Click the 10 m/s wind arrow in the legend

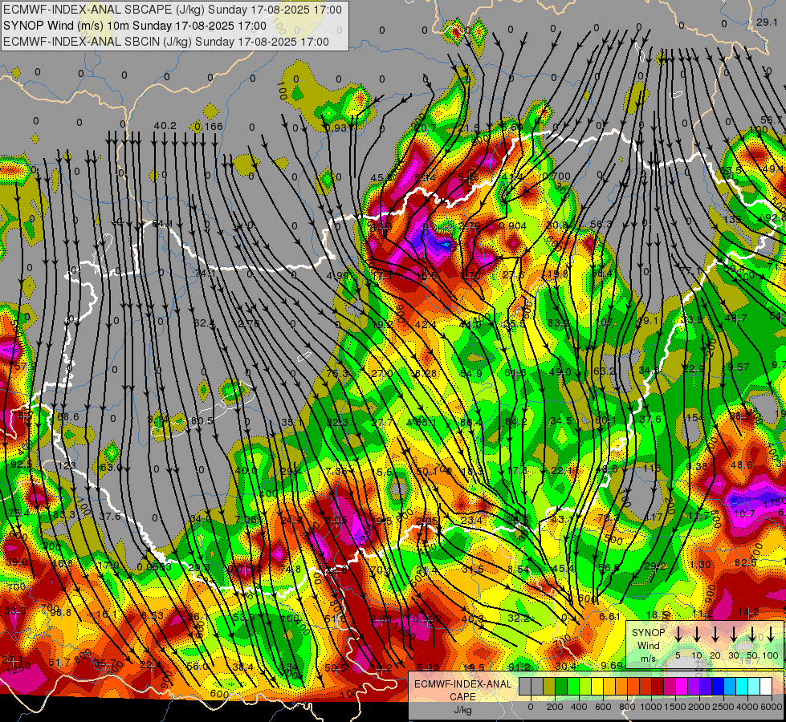click(697, 635)
